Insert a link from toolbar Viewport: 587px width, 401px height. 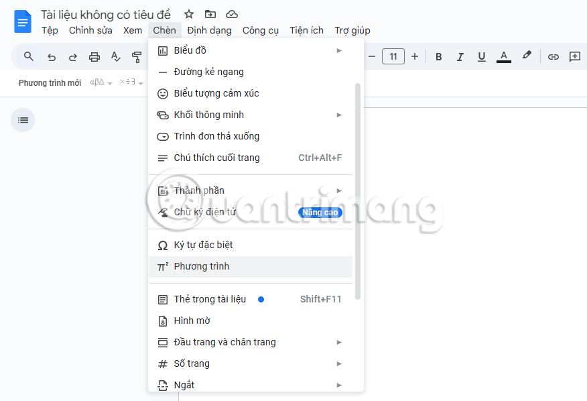553,56
